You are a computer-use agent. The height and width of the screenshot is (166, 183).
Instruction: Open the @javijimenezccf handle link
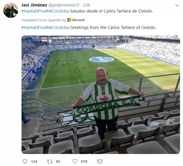[64, 5]
